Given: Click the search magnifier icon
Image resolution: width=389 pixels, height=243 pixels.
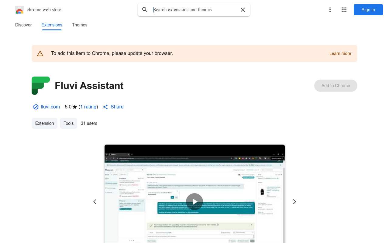Looking at the screenshot, I should pyautogui.click(x=145, y=10).
